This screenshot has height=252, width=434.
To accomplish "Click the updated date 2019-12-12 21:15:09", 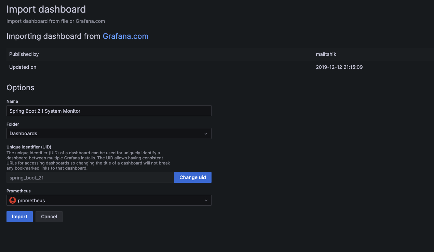I will tap(339, 67).
